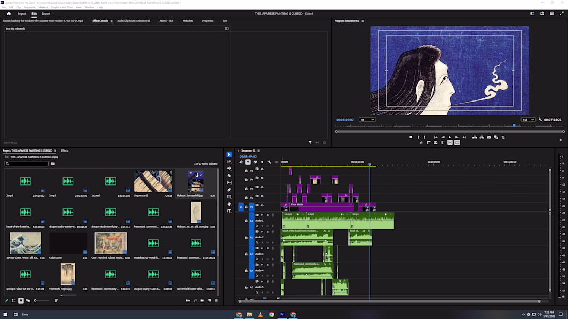
Task: Toggle Snap in timeline
Action: [x=248, y=162]
